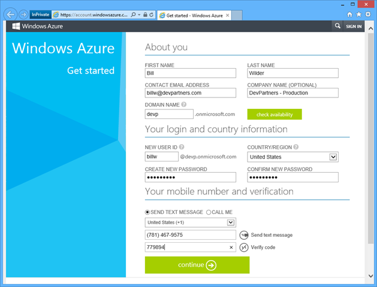Click the Send text message icon
Screen dimensions: 377x287
coord(244,235)
